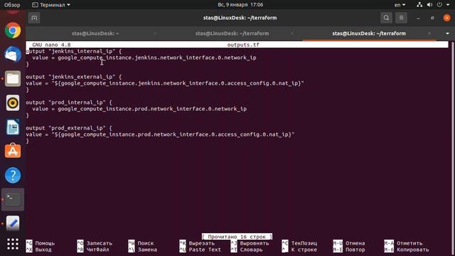Click the Словарь shortcut label
This screenshot has width=455, height=256.
click(251, 250)
